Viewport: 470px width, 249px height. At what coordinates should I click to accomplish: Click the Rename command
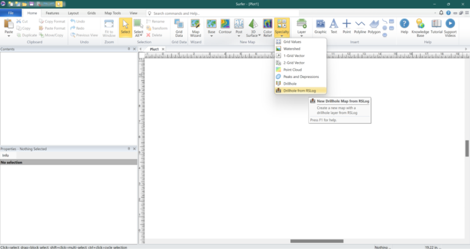point(155,21)
